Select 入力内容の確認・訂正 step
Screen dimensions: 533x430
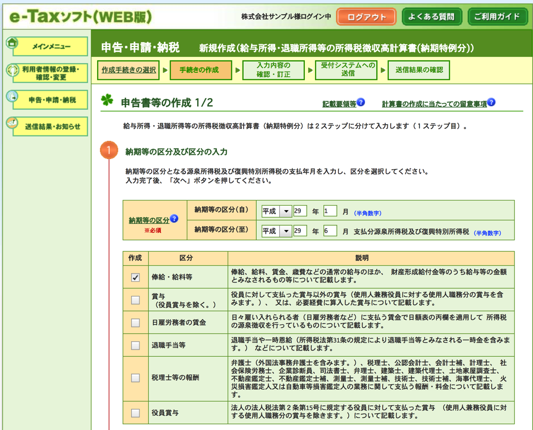273,70
